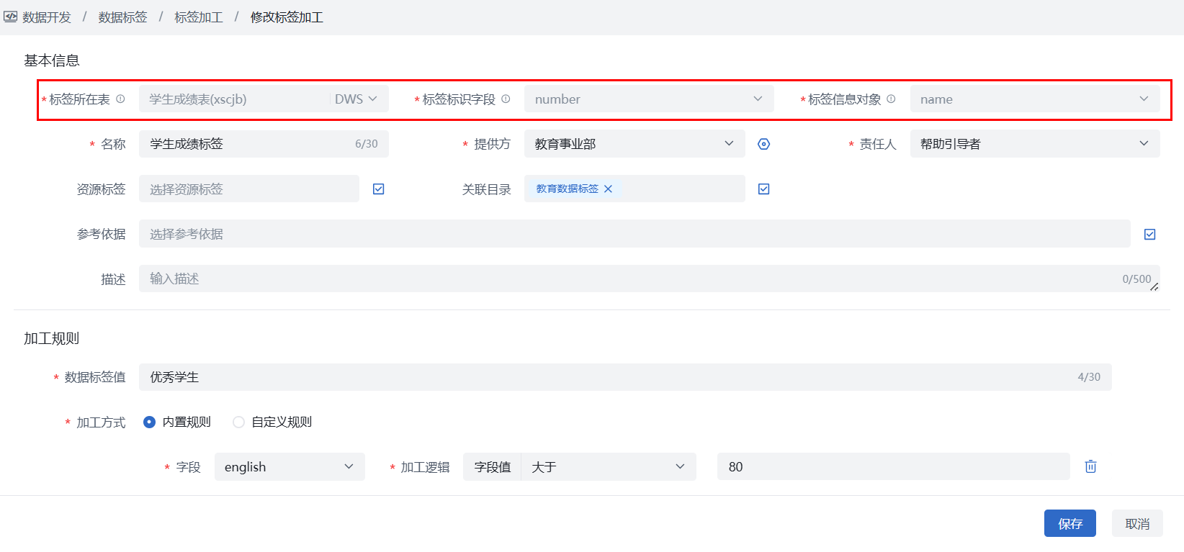Select the 内置规则 radio option
The image size is (1184, 552).
pos(150,422)
